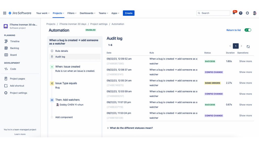
Task: Click the Audit log document icon
Action: [52, 57]
